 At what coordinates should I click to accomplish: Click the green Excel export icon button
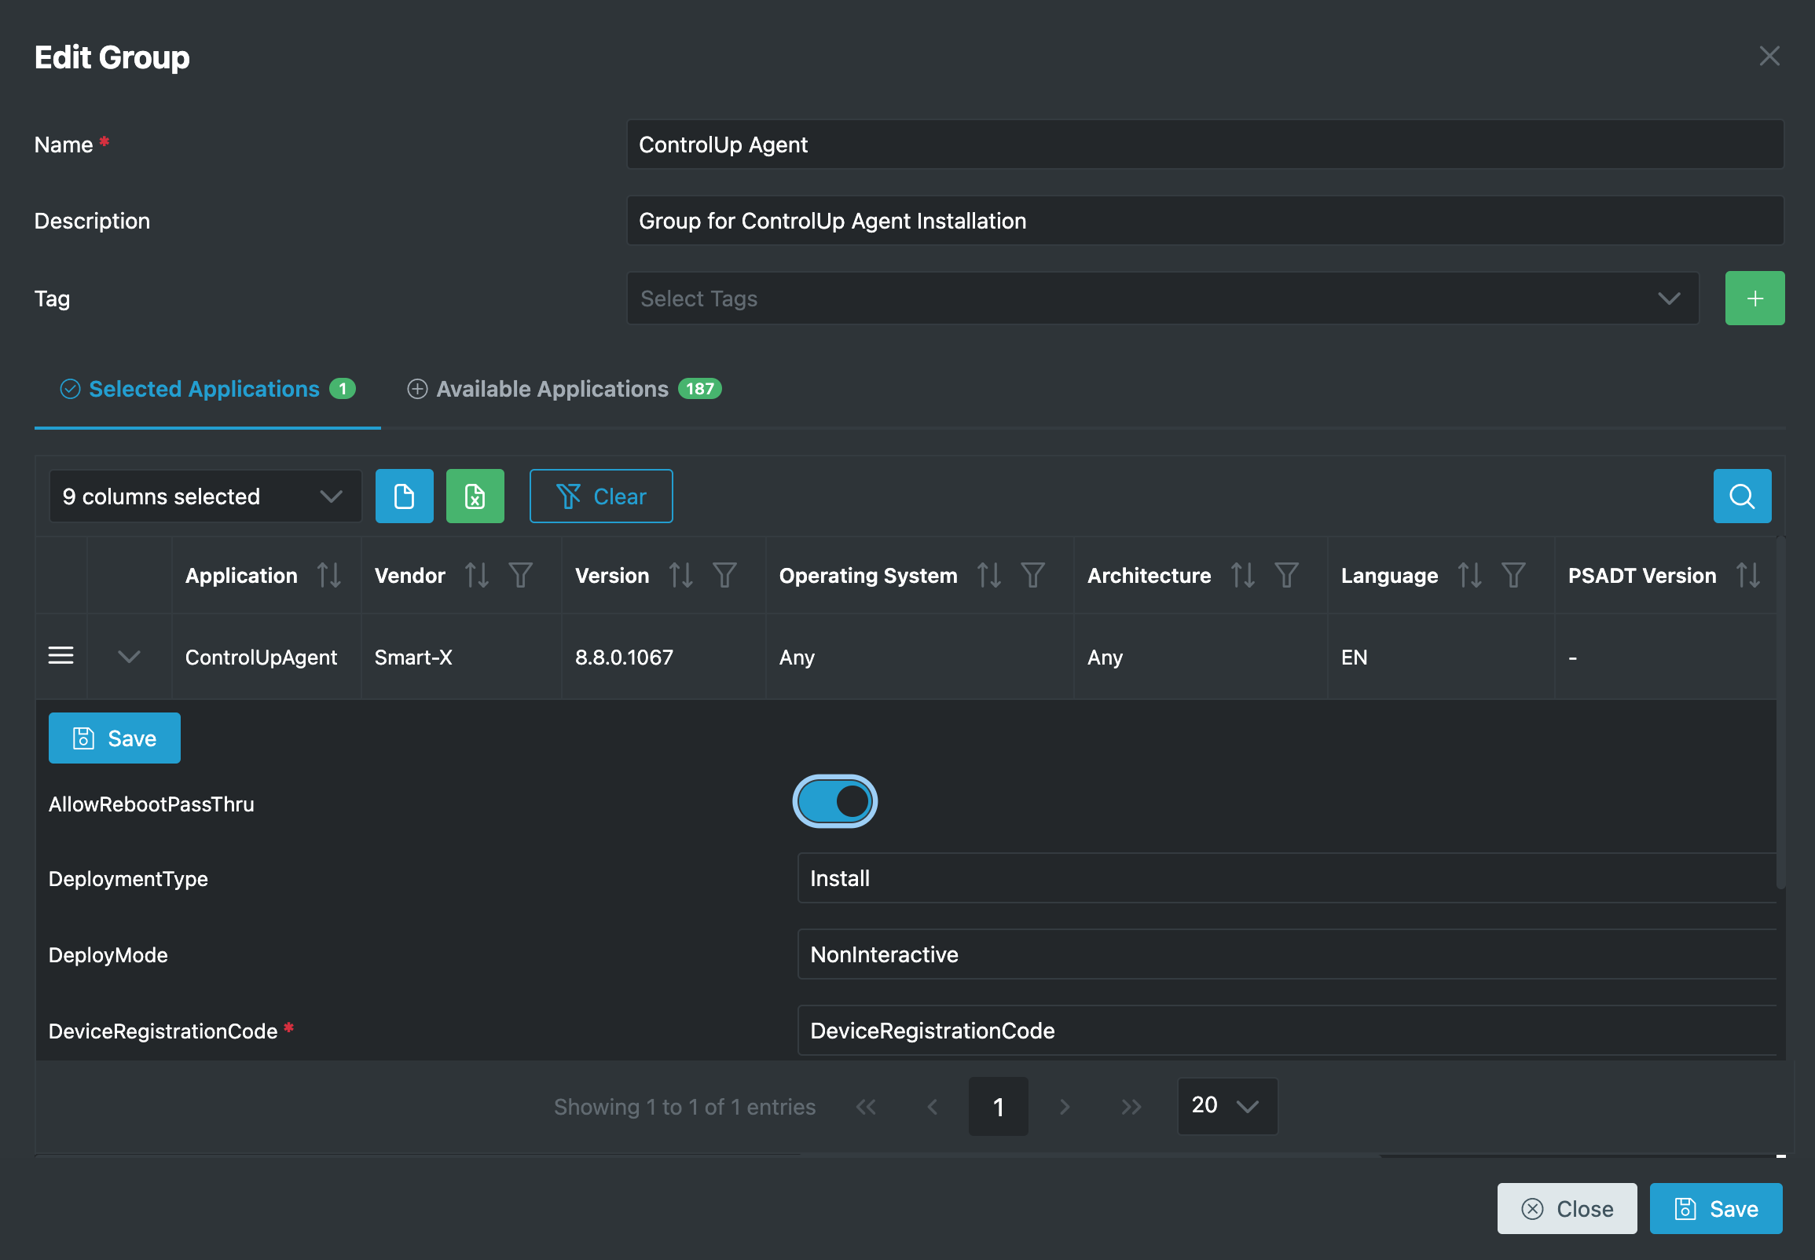[x=475, y=496]
